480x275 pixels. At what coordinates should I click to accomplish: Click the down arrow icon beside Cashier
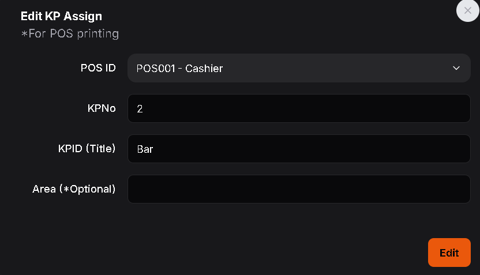coord(456,69)
